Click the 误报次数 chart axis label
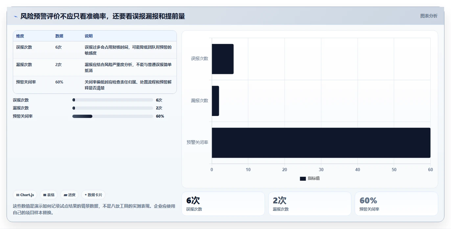451x229 pixels. tap(200, 59)
